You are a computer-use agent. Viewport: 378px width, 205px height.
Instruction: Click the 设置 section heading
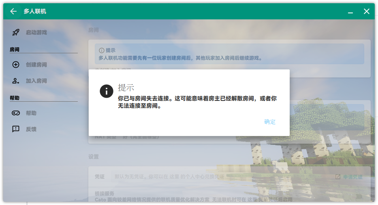(94, 157)
